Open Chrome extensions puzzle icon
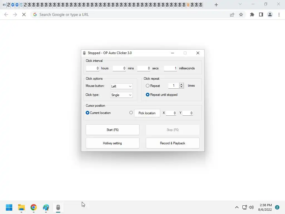The height and width of the screenshot is (214, 285). click(x=252, y=14)
